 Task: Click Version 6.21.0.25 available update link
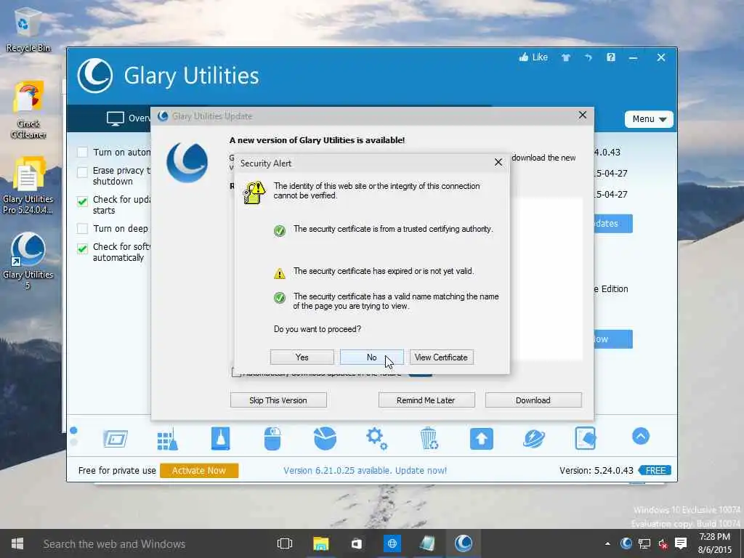click(x=365, y=471)
